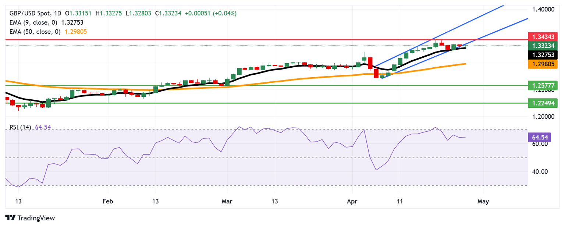Click the red 1.34343 price label
The image size is (565, 227).
pyautogui.click(x=543, y=37)
